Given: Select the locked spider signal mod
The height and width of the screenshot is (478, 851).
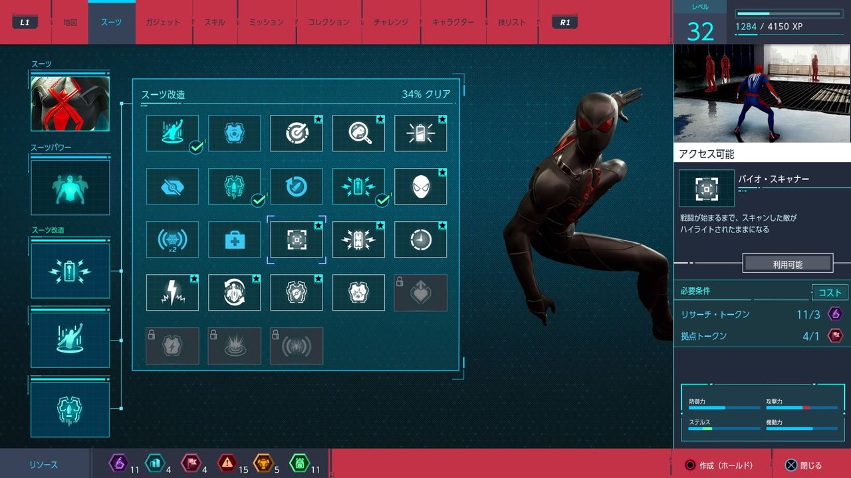Looking at the screenshot, I should 297,346.
